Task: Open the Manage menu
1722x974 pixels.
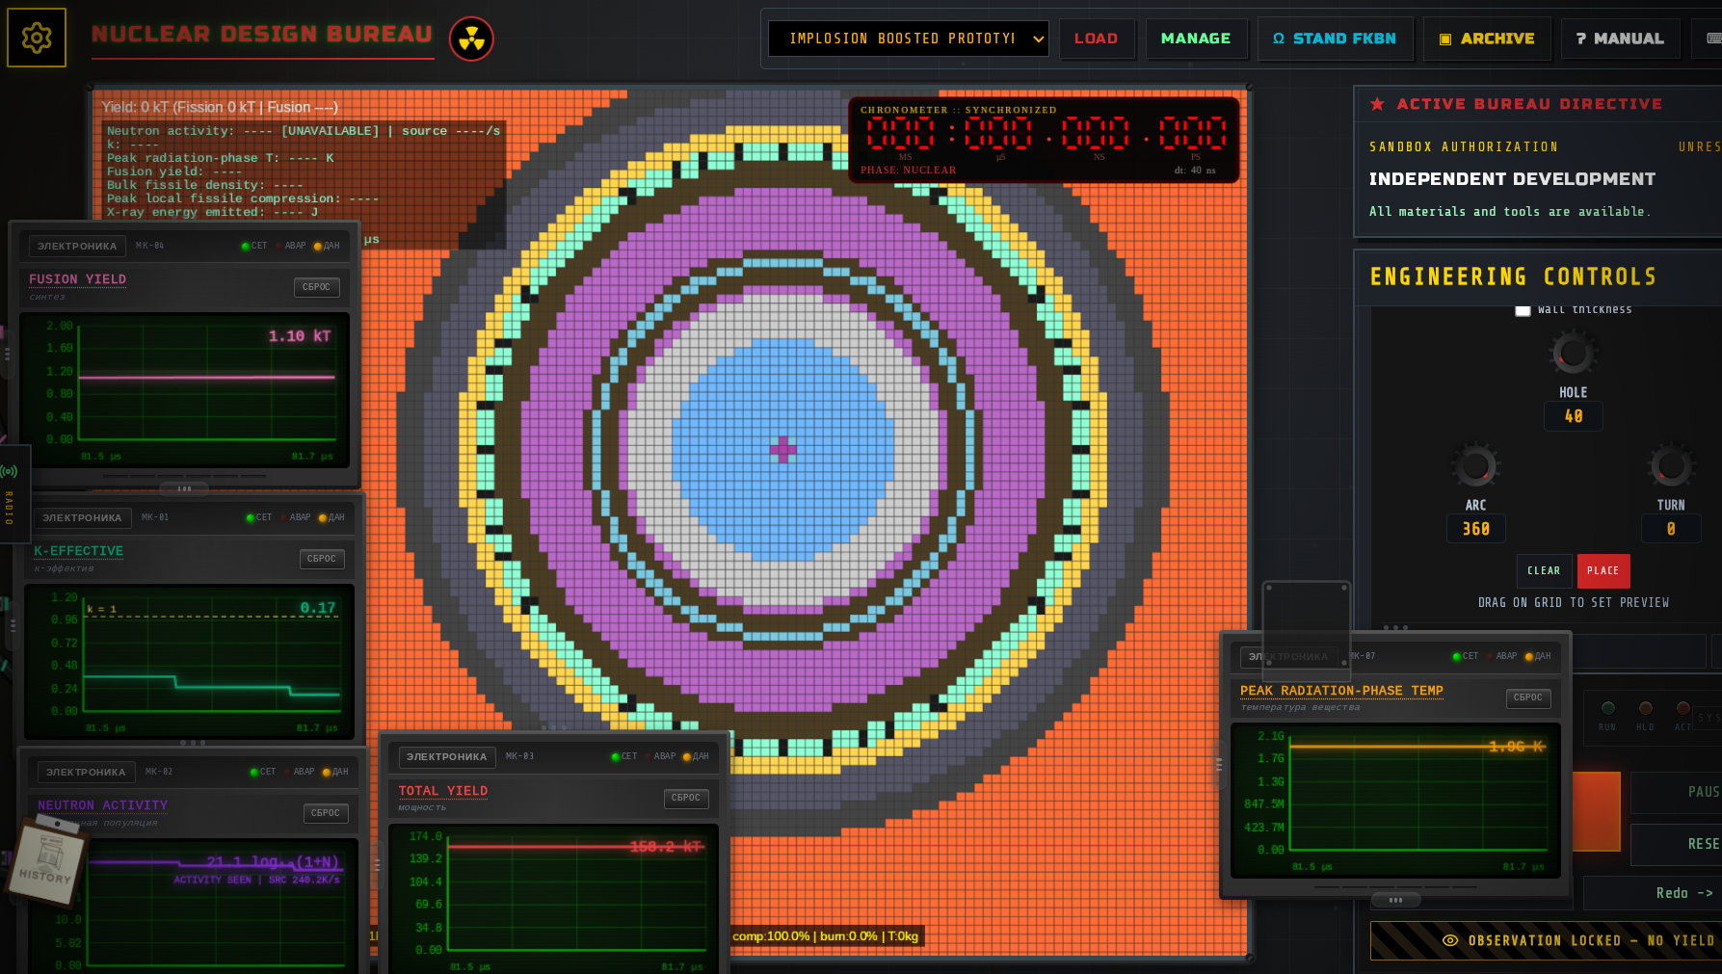Action: pyautogui.click(x=1196, y=39)
